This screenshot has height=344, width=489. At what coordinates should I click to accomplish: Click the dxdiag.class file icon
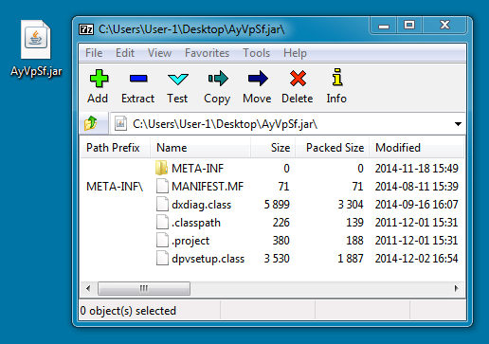[x=162, y=204]
